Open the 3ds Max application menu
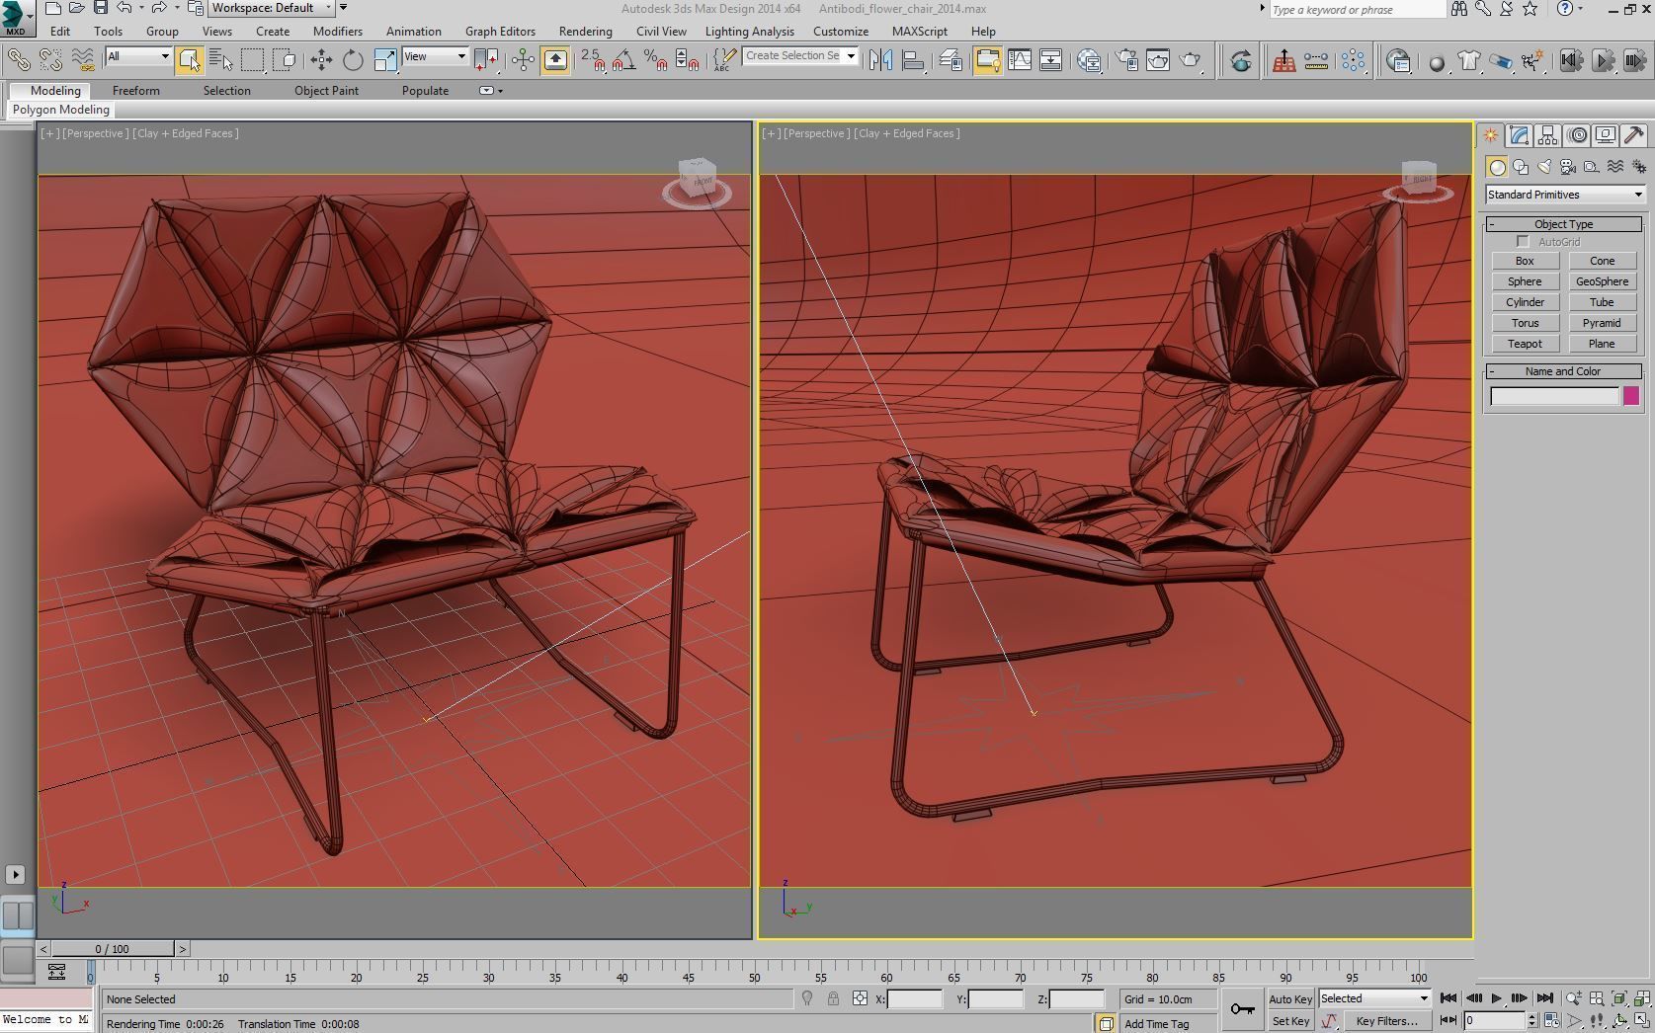Screen dimensions: 1655x1033 (17, 17)
